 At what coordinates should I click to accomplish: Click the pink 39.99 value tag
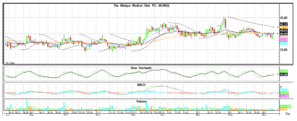[x=284, y=37]
